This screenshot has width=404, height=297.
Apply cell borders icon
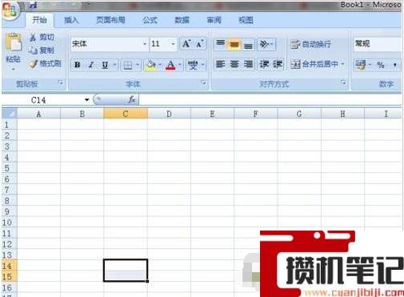point(128,65)
